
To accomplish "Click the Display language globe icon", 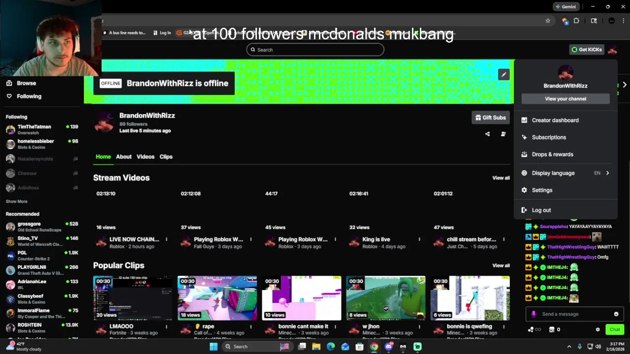I will (524, 173).
